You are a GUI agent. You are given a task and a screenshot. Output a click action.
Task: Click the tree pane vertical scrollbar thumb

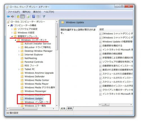[57, 37]
